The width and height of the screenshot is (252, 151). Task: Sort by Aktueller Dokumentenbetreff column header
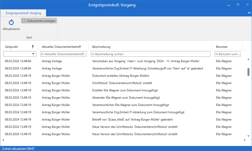(x=61, y=47)
